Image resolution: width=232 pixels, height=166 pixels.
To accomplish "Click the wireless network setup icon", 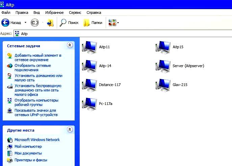I will pyautogui.click(x=10, y=86).
